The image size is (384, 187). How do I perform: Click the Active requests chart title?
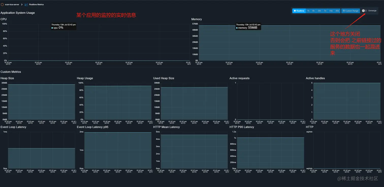tap(239, 78)
